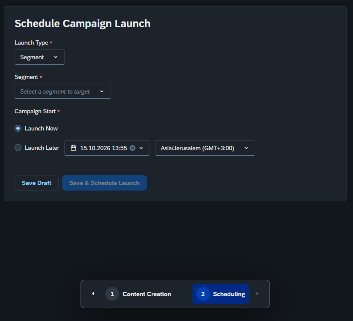Go to next step using right arrow
353x321 pixels.
(x=257, y=294)
